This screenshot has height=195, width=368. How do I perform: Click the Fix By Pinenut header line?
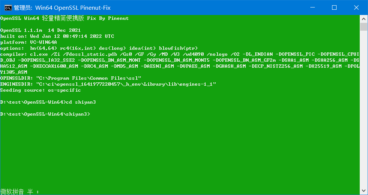coord(64,18)
